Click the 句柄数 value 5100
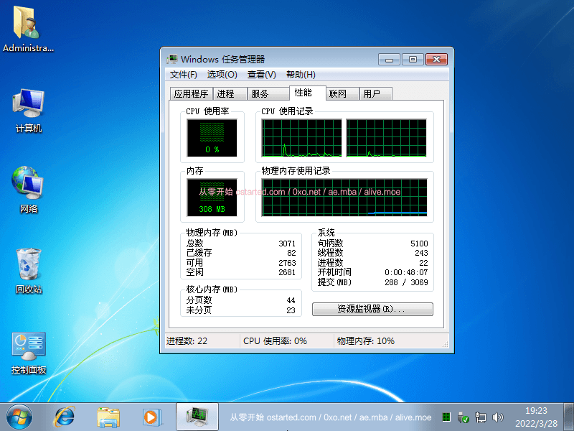 pyautogui.click(x=419, y=244)
